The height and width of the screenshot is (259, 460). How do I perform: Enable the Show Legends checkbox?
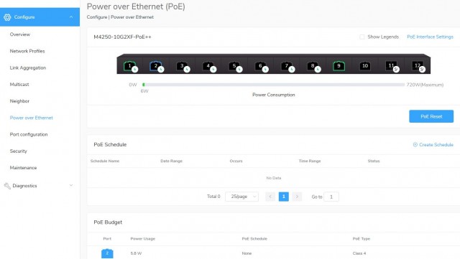coord(362,37)
